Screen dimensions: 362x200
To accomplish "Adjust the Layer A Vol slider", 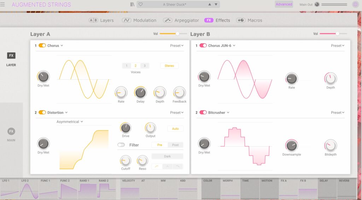I will click(177, 34).
